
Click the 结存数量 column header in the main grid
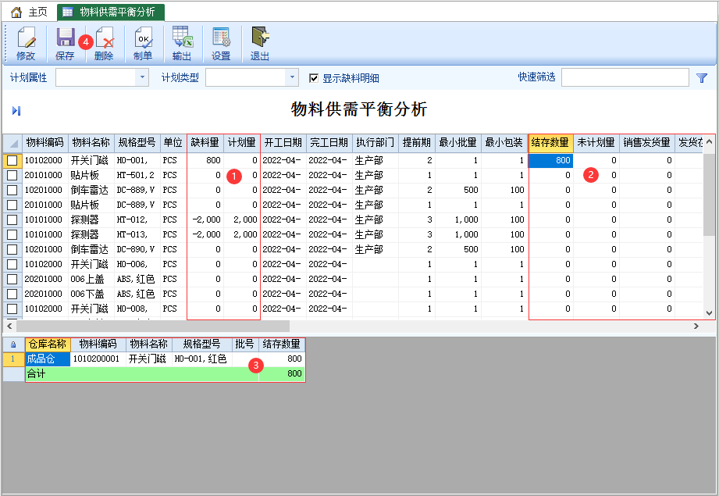[550, 143]
